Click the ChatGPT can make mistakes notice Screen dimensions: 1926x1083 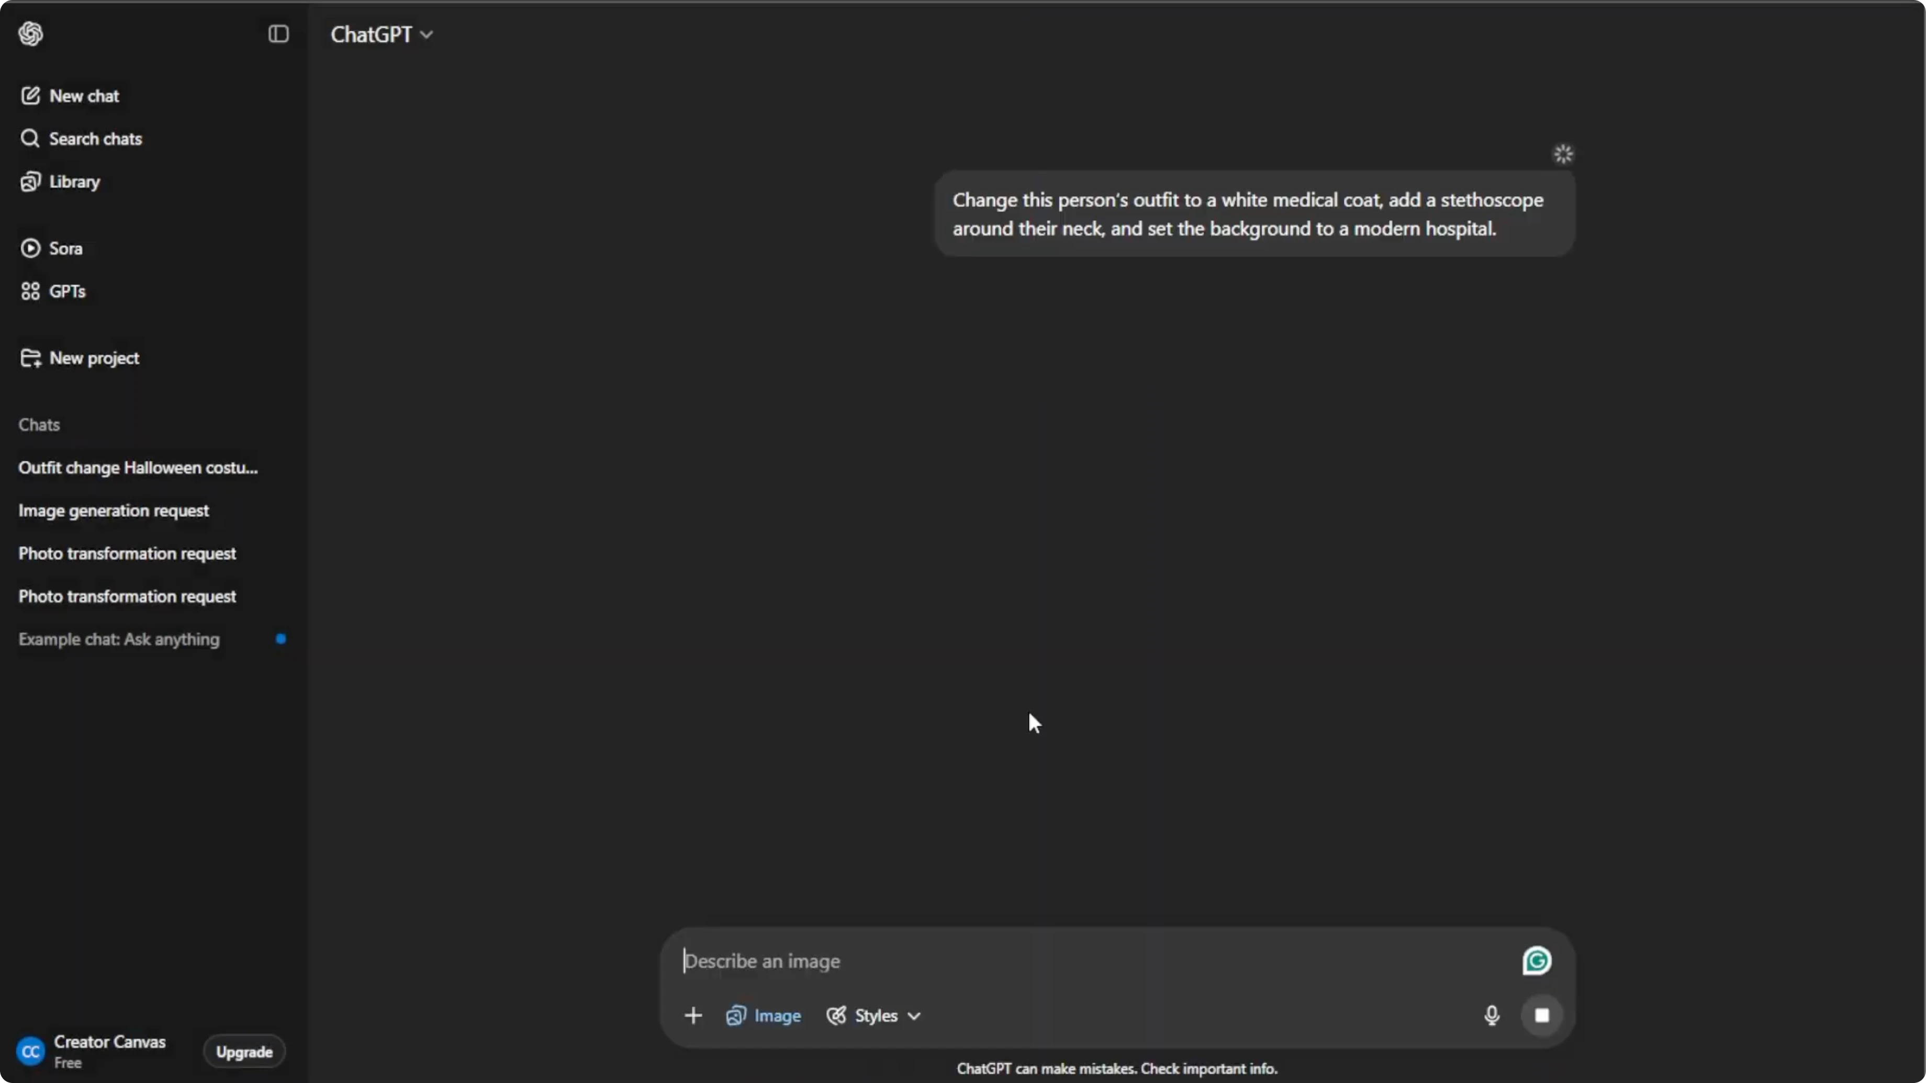1117,1069
